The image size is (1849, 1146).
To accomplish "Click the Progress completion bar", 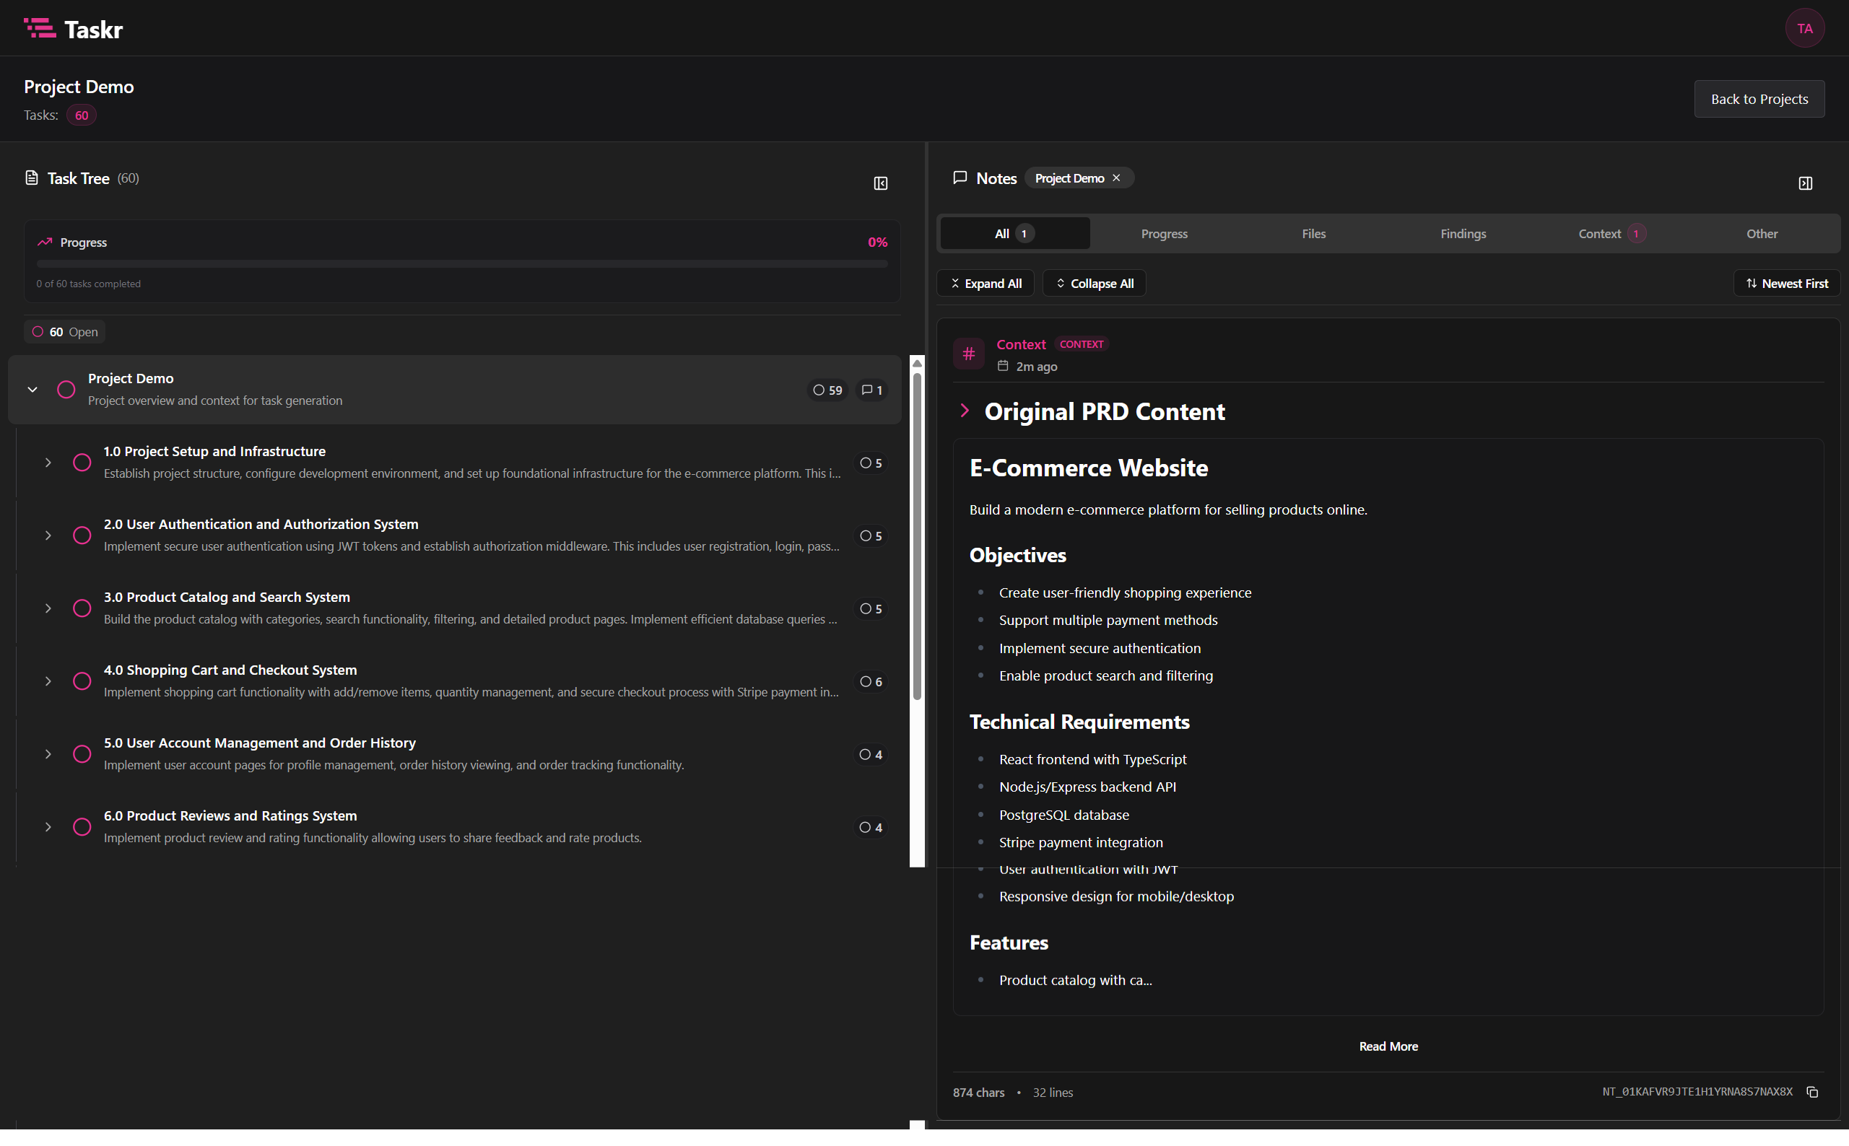I will [461, 263].
